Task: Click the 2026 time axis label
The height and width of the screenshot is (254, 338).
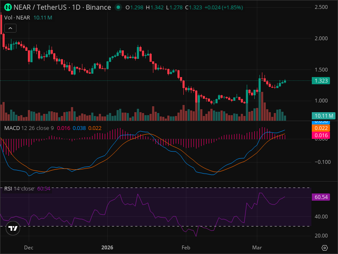Action: (x=107, y=248)
